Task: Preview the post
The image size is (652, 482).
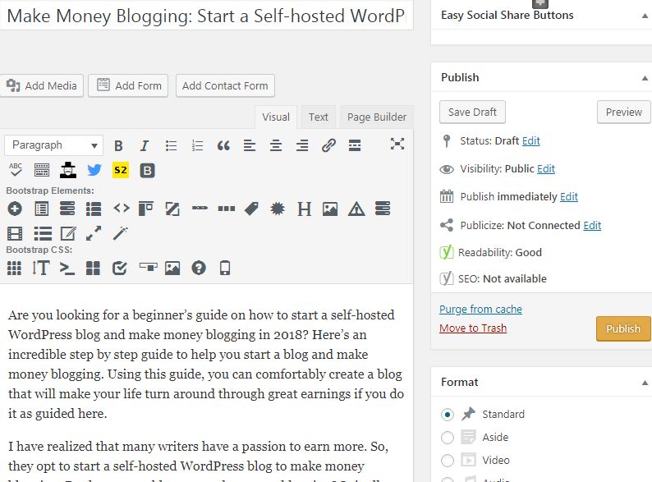Action: coord(624,112)
